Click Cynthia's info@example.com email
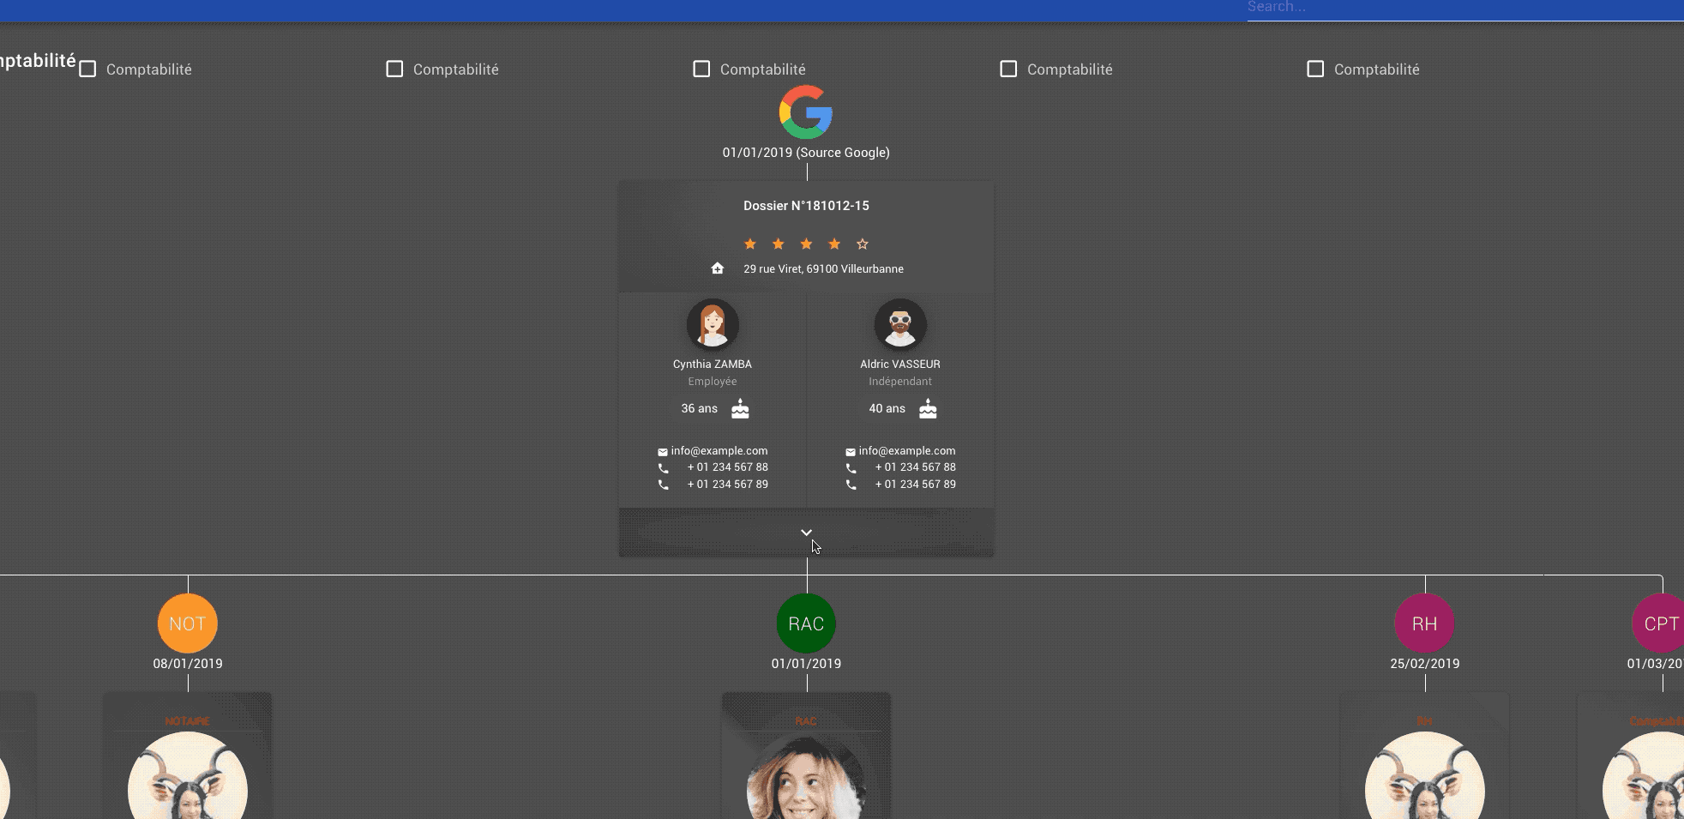The height and width of the screenshot is (819, 1684). pyautogui.click(x=719, y=450)
